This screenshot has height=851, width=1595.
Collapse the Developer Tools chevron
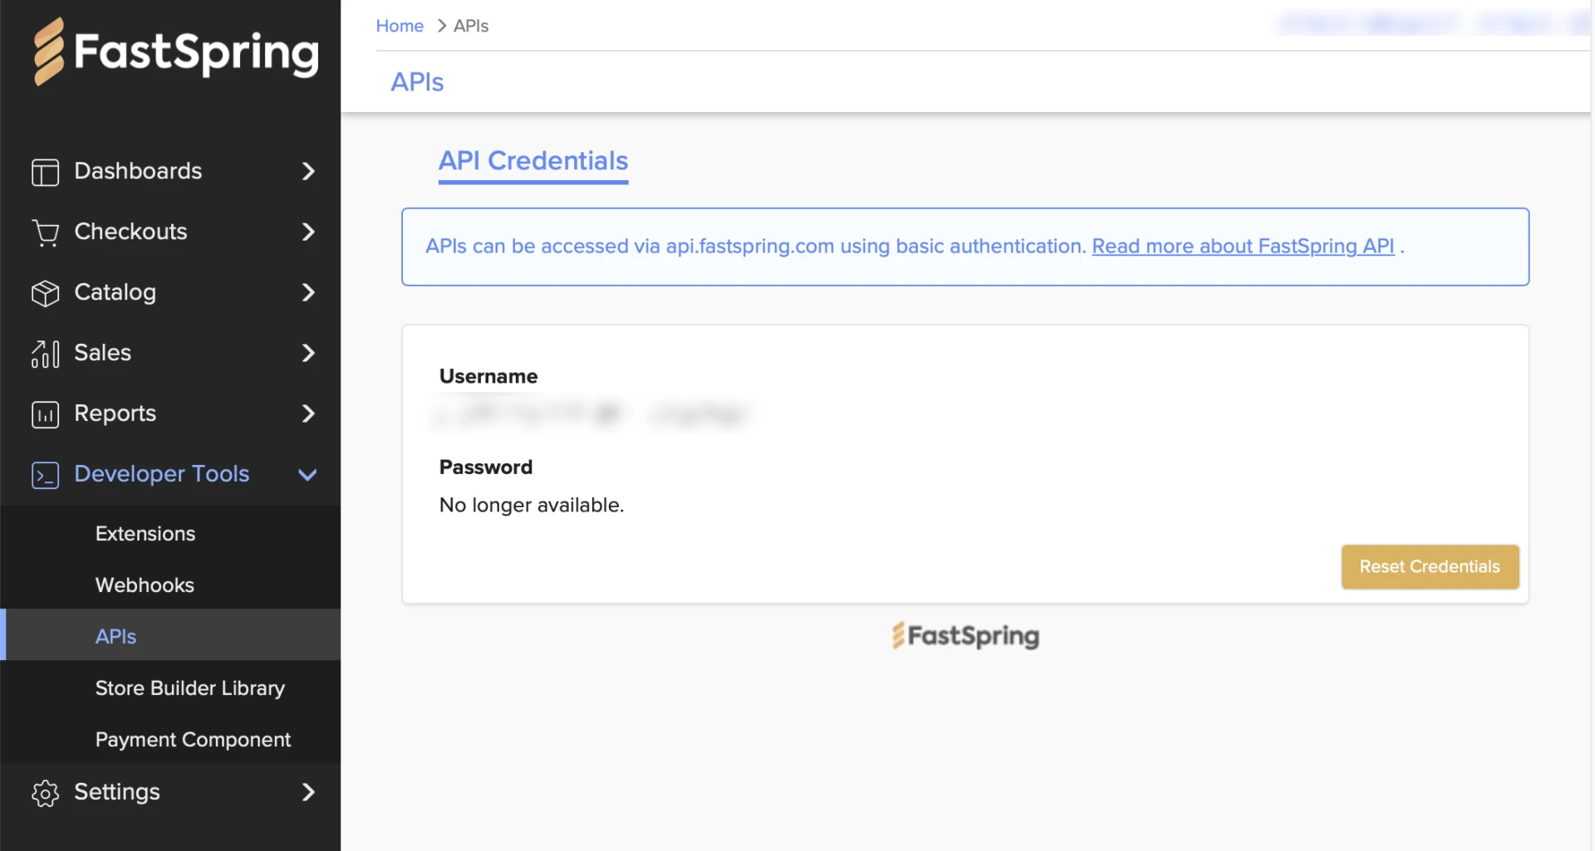(x=307, y=475)
